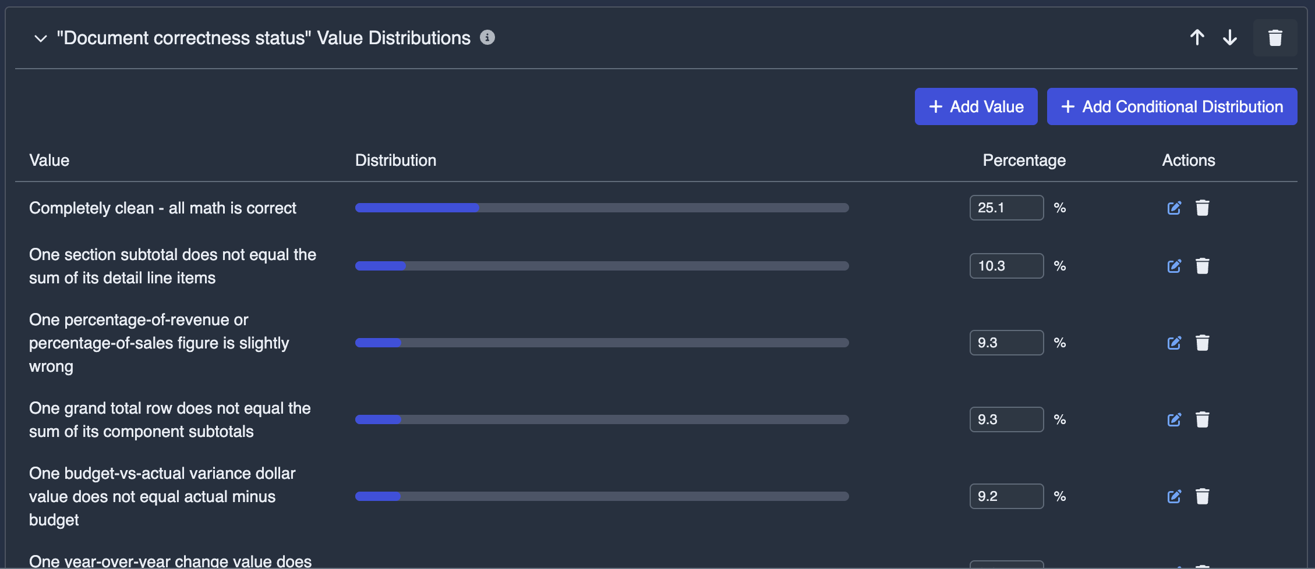Click the Add Value button
1315x569 pixels.
975,106
